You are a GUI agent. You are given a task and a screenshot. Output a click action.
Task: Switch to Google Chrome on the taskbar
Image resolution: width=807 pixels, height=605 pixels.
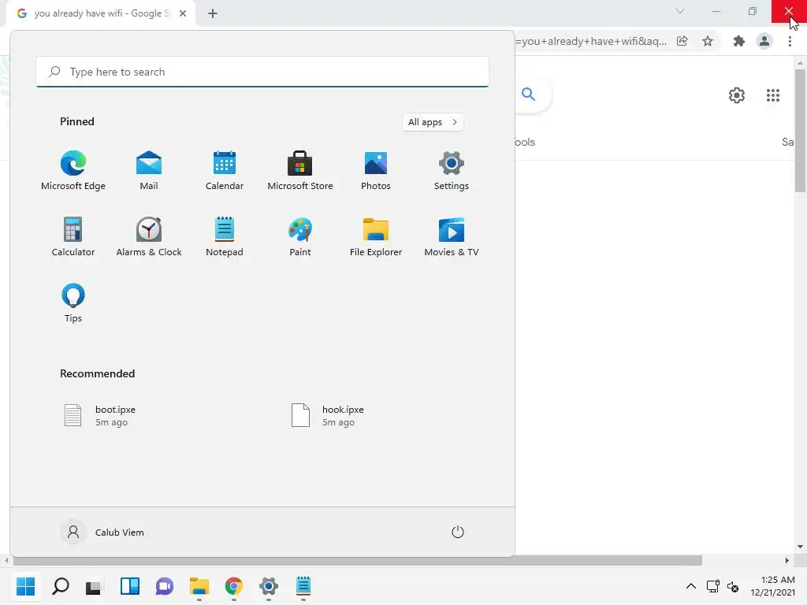(x=233, y=586)
